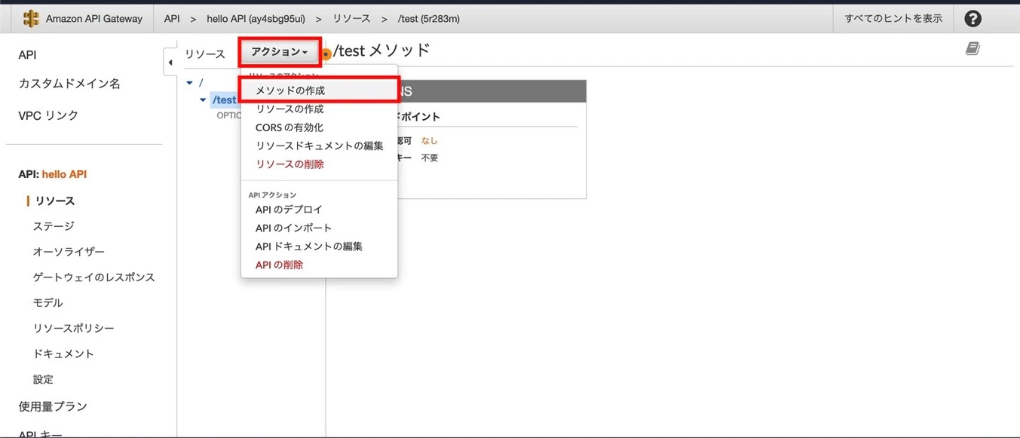Select the /test resource tree item
Image resolution: width=1020 pixels, height=438 pixels.
pyautogui.click(x=224, y=100)
